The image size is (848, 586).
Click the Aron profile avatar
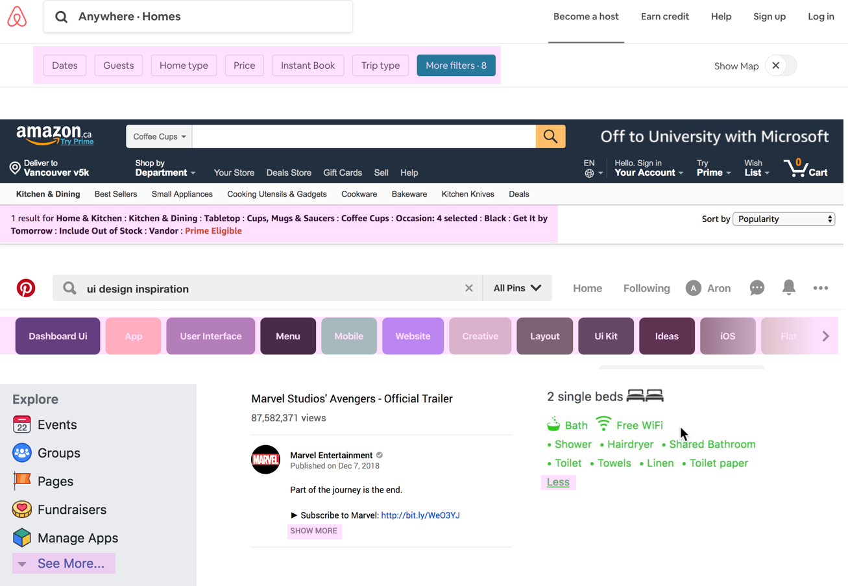694,288
